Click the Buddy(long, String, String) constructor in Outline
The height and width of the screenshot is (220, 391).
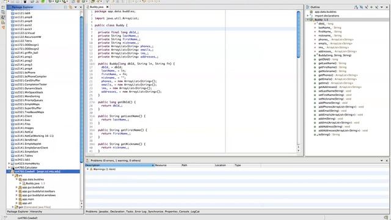pos(335,56)
